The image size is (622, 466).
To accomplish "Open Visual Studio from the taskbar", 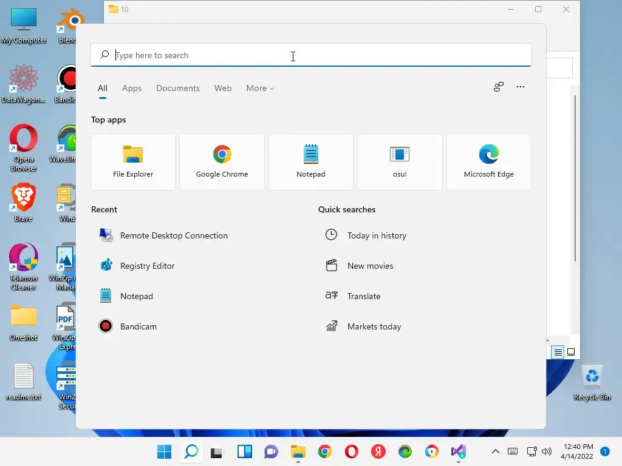I will click(x=458, y=451).
